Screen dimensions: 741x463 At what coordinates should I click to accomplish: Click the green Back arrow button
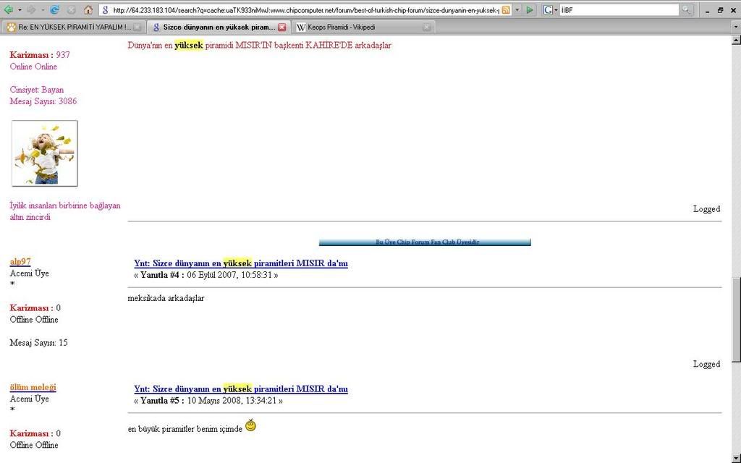pos(9,10)
